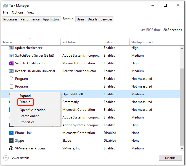Open the Options menu
Viewport: 186px width, 166px height.
tap(18, 12)
